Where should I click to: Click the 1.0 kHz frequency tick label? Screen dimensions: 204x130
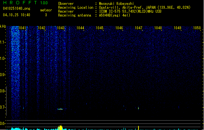click(x=3, y=58)
